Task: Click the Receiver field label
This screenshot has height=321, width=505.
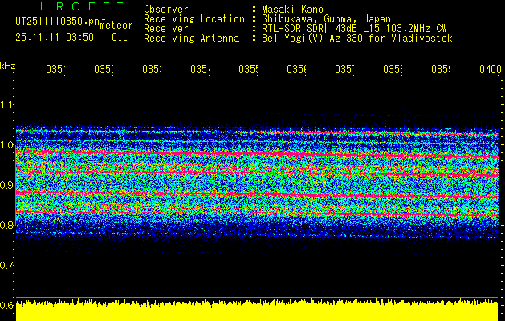Action: click(166, 29)
